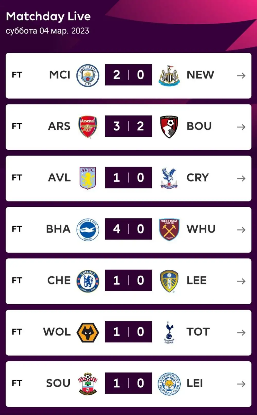The width and height of the screenshot is (257, 415).
Task: Click the WOL team abbreviation
Action: pos(57,332)
